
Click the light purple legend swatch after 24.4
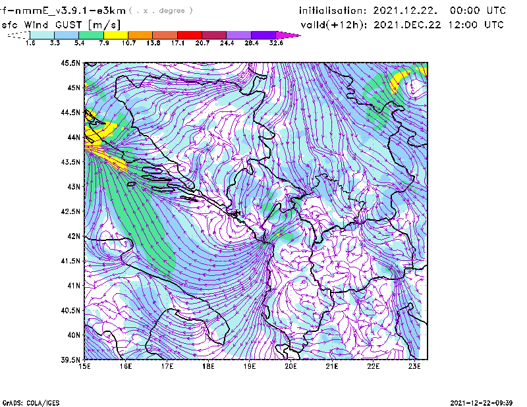coord(238,35)
